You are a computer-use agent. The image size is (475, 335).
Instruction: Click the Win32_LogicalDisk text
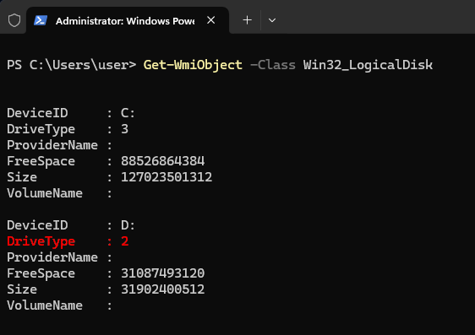[x=368, y=65]
